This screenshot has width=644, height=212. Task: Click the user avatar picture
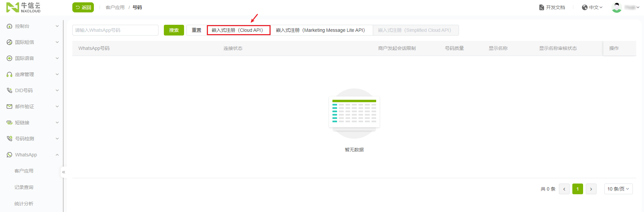click(x=616, y=7)
